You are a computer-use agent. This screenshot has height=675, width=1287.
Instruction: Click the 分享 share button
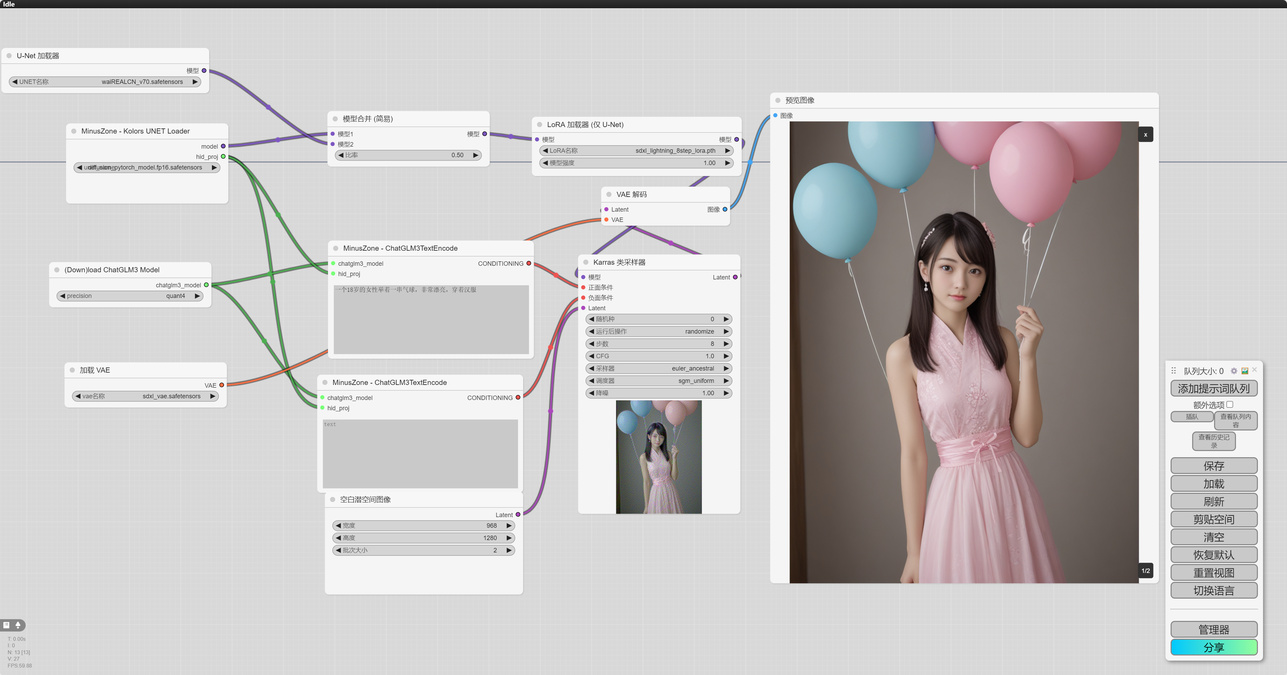coord(1213,648)
